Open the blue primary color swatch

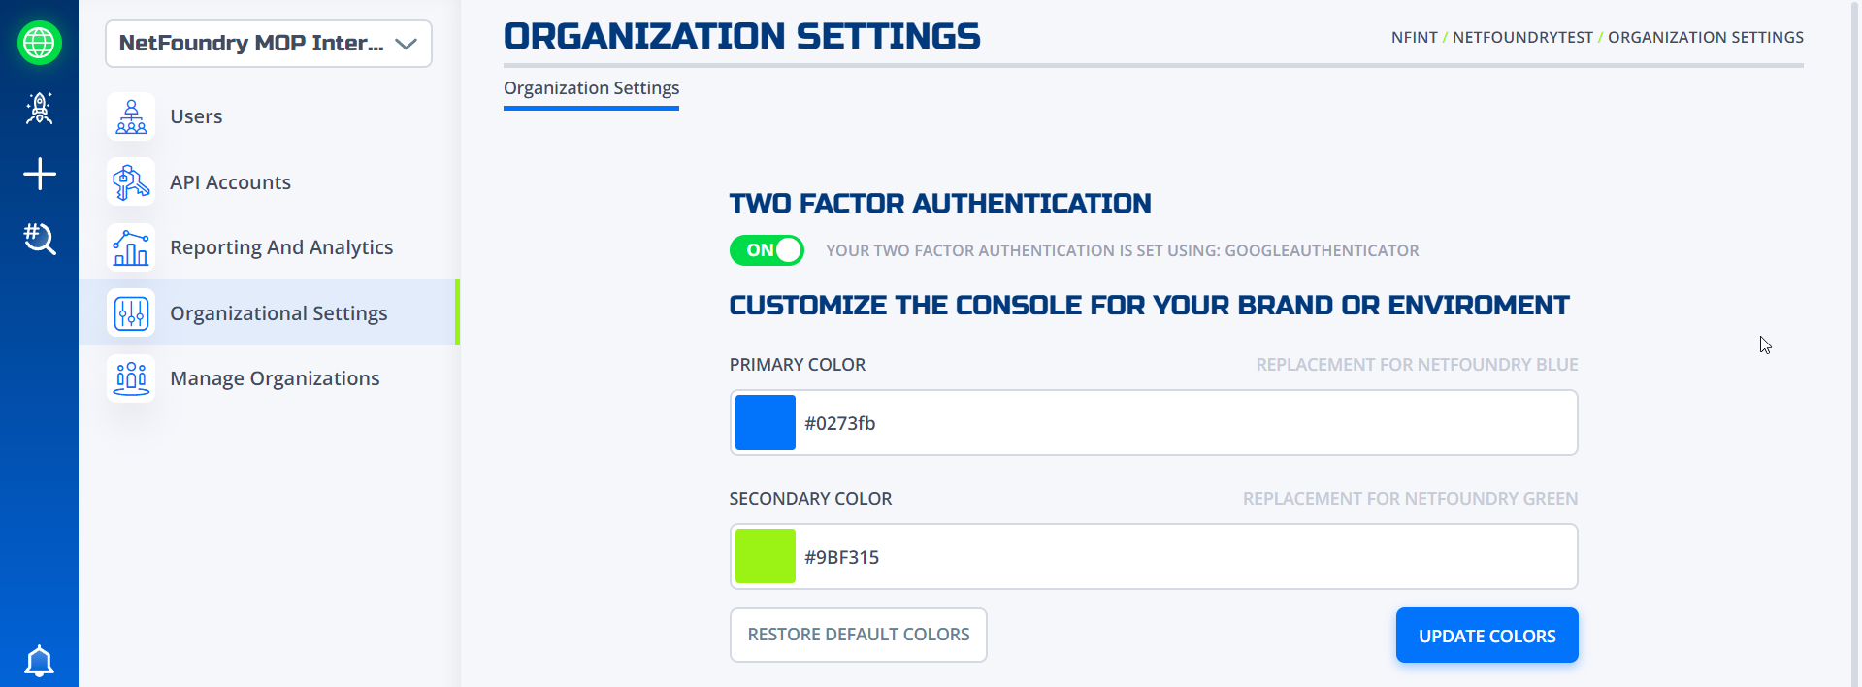click(766, 423)
